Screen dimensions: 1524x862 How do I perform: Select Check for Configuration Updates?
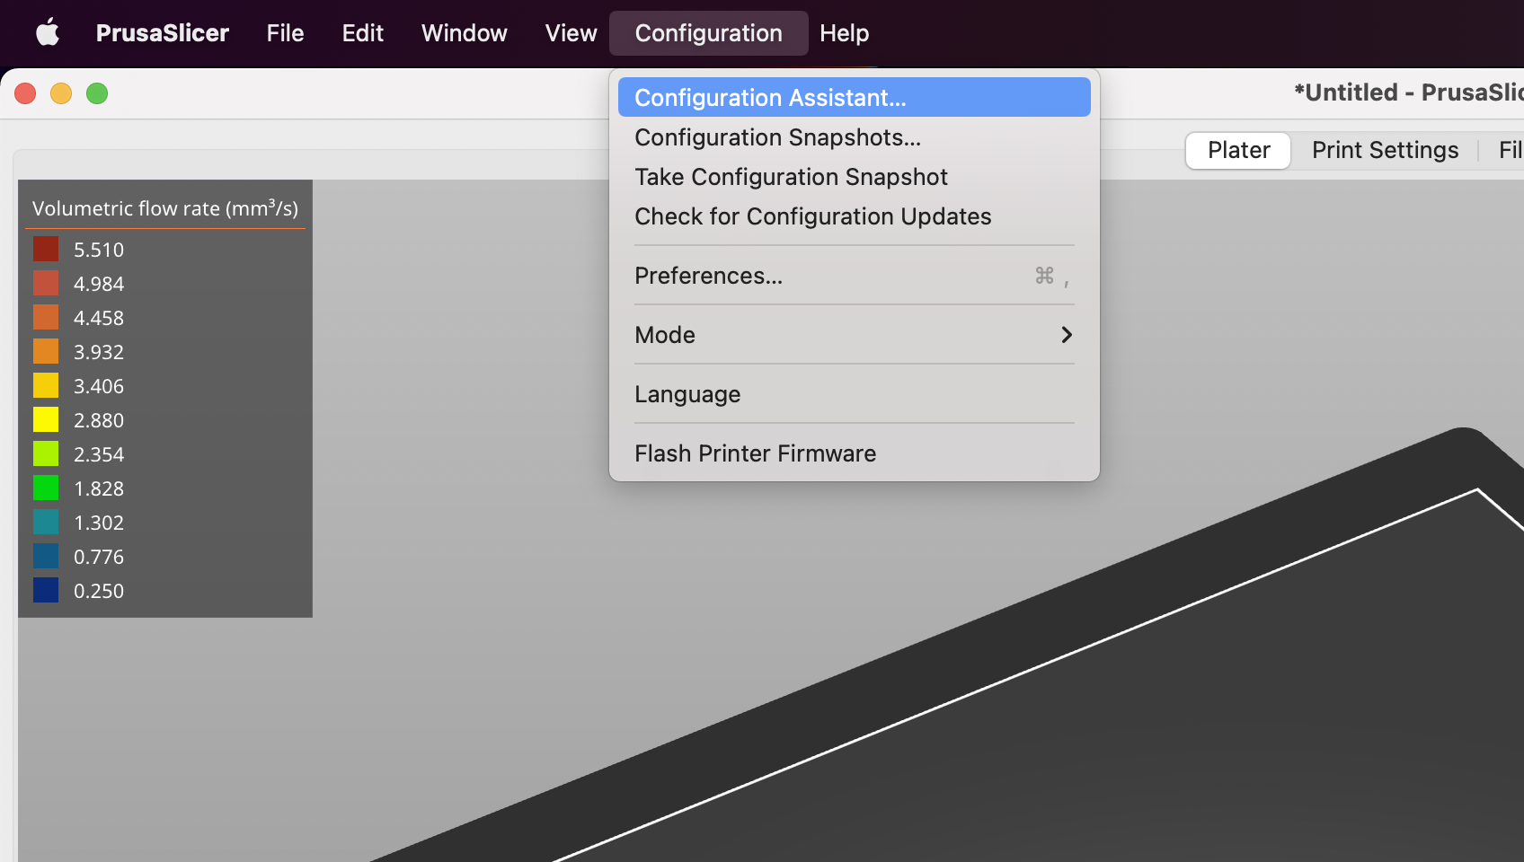(854, 216)
